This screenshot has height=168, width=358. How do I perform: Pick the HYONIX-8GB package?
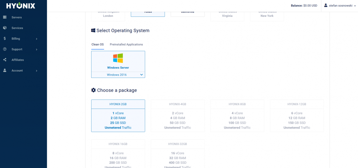pyautogui.click(x=237, y=116)
